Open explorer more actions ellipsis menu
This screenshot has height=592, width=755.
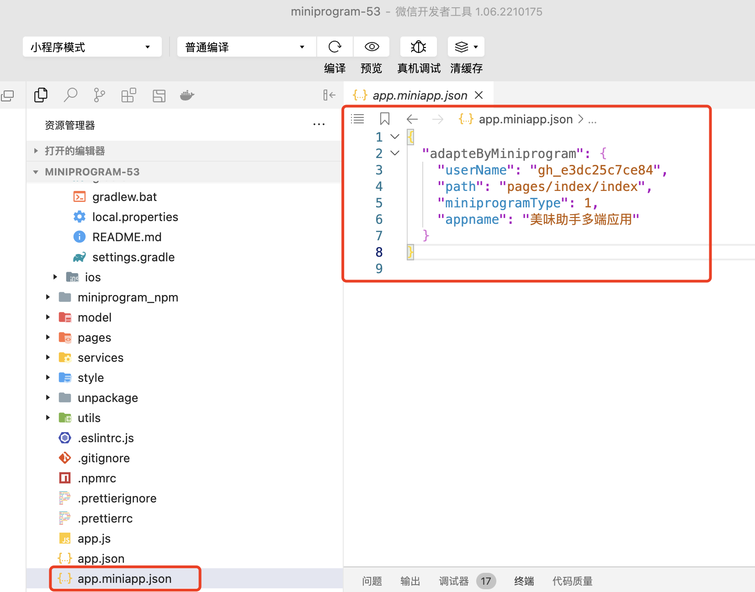point(319,125)
